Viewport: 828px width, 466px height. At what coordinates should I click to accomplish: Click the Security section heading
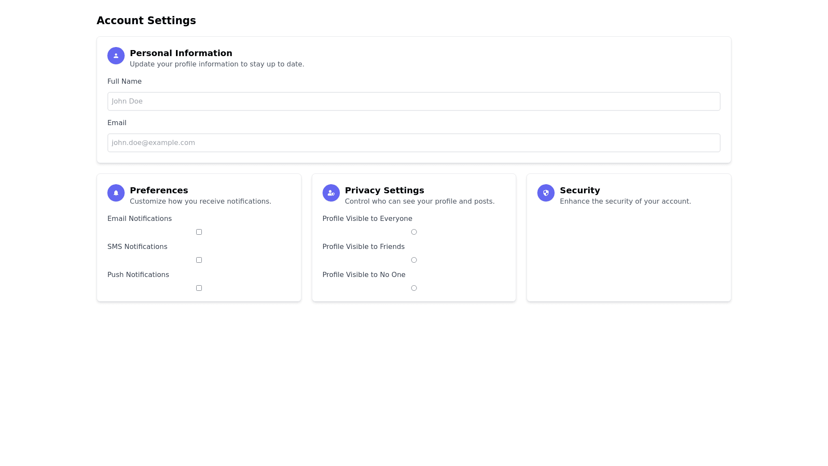[x=580, y=190]
